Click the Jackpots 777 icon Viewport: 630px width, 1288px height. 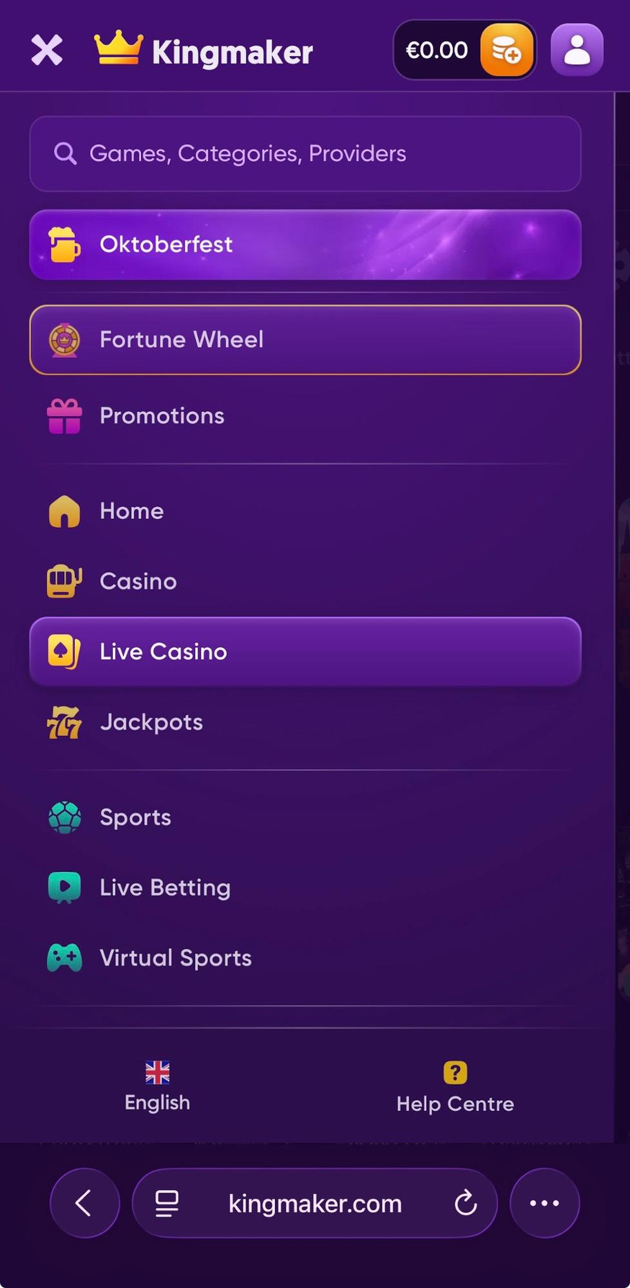[64, 723]
